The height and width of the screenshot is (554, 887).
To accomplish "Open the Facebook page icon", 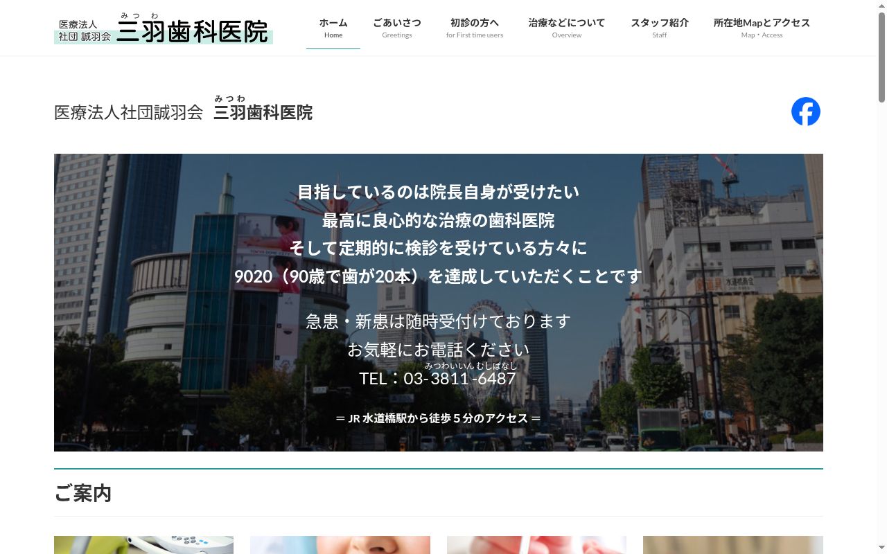I will pos(806,111).
